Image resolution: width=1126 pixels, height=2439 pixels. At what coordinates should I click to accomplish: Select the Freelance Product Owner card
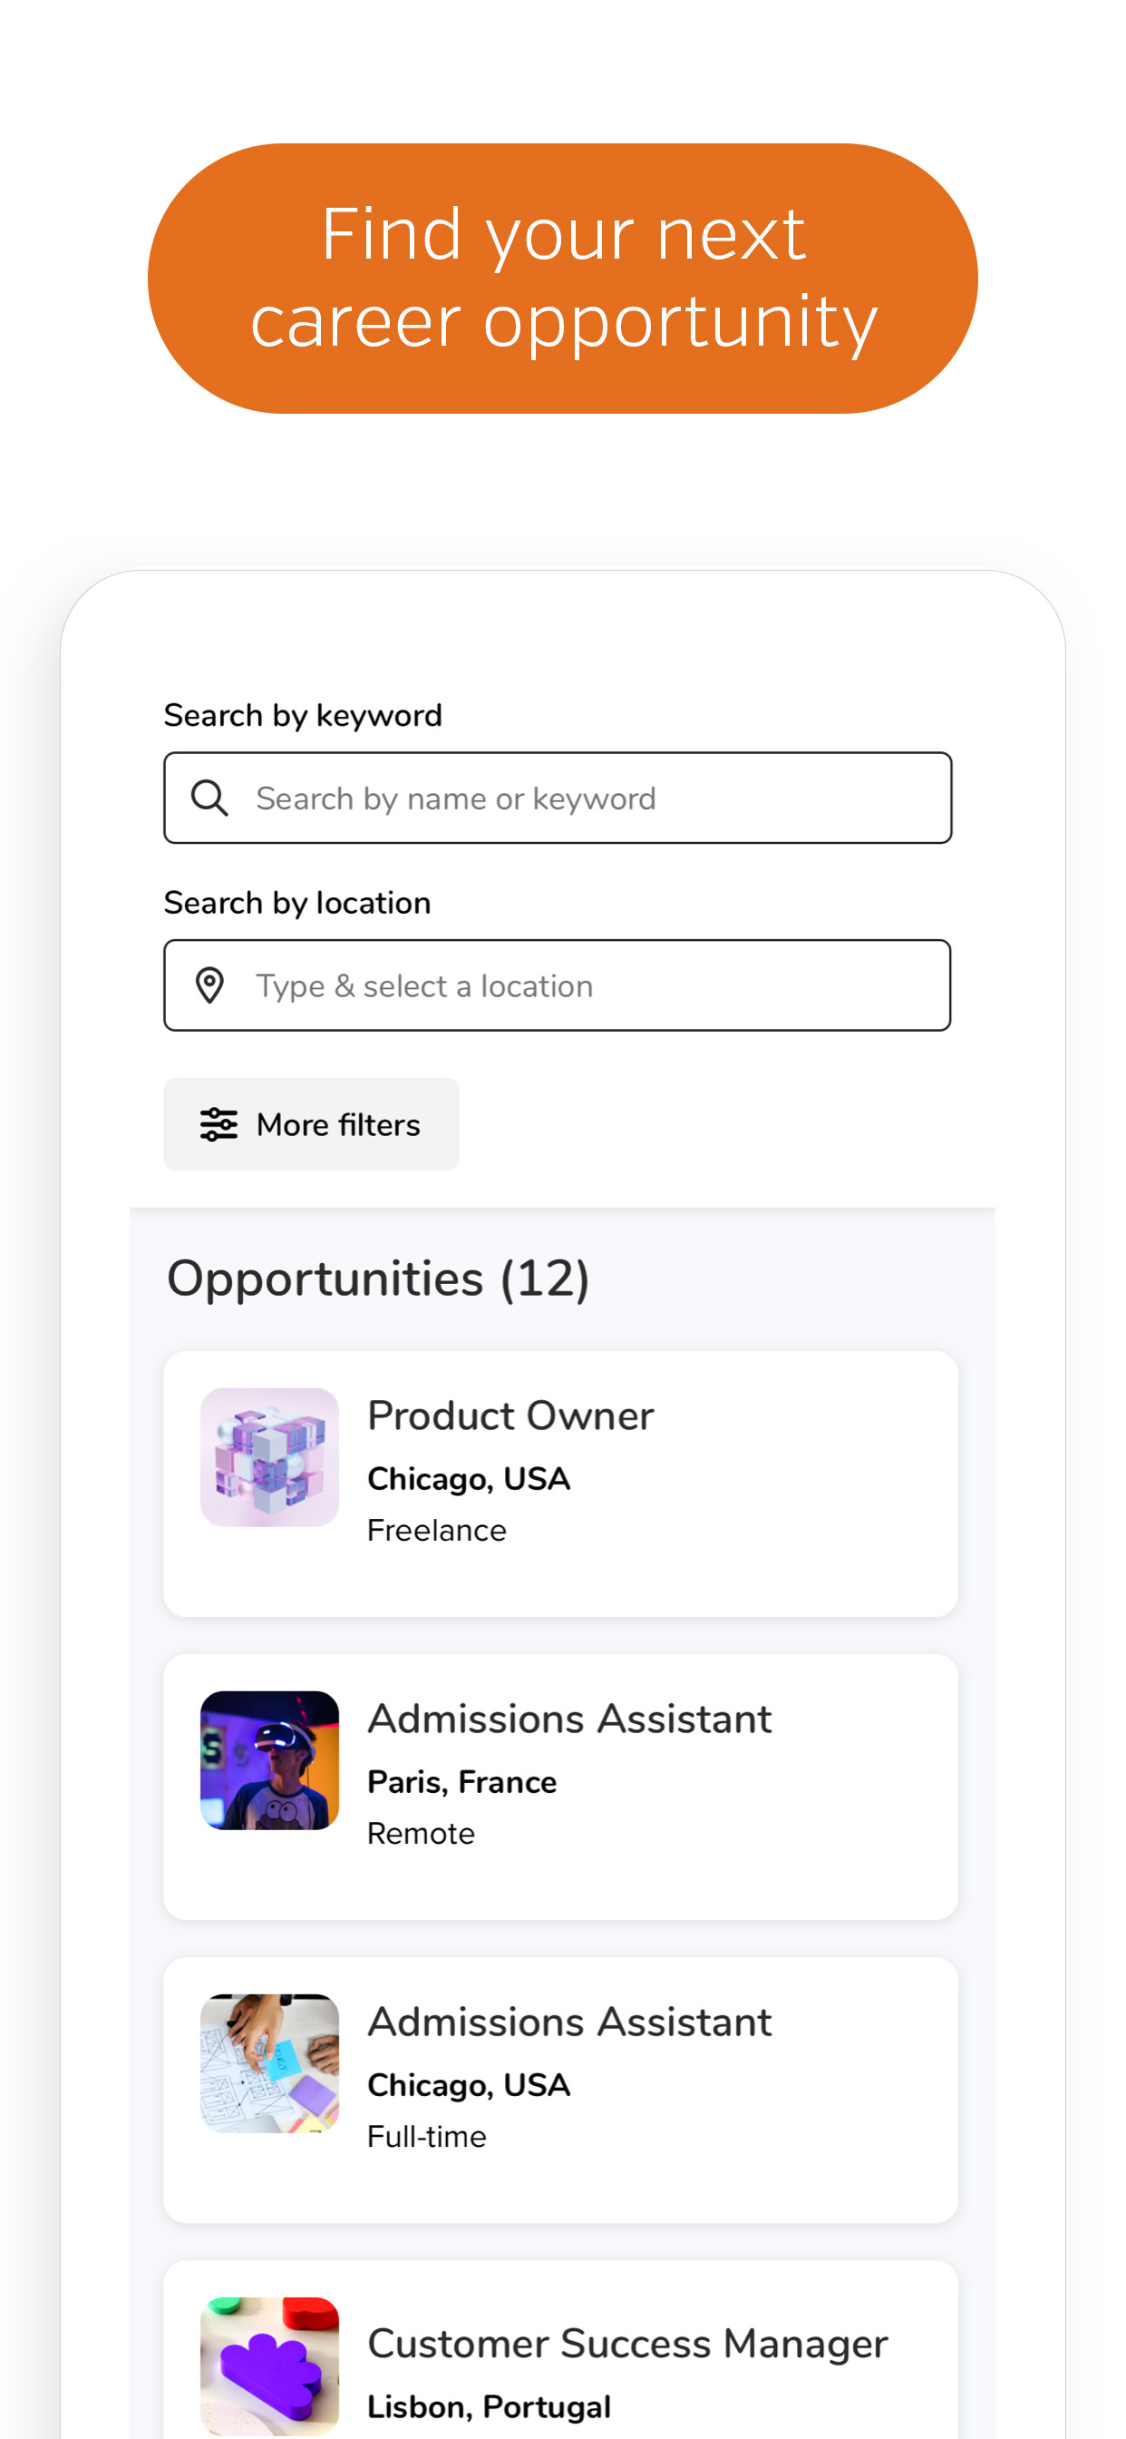(x=561, y=1484)
